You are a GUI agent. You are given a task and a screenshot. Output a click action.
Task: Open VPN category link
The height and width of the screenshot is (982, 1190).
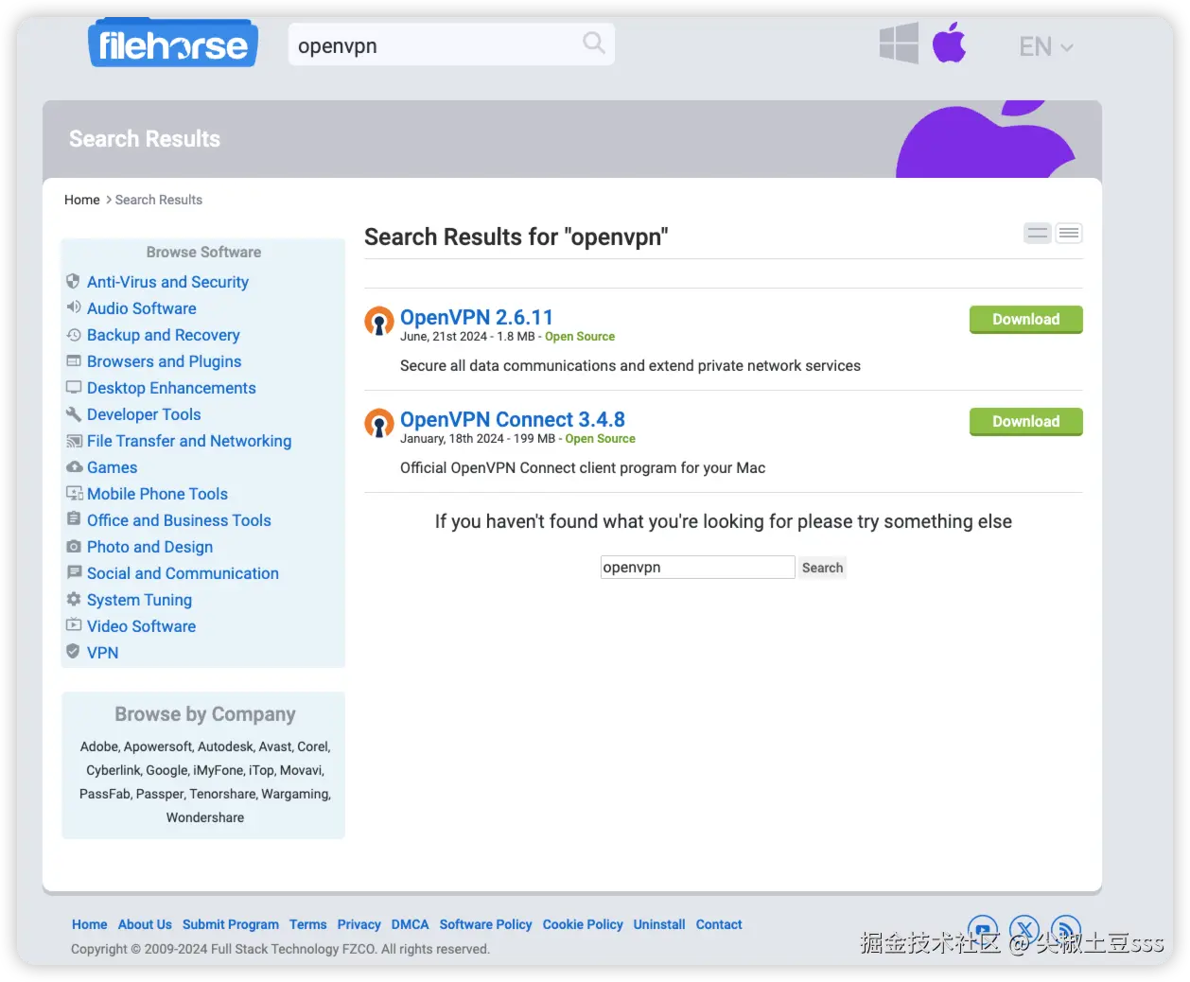click(102, 653)
